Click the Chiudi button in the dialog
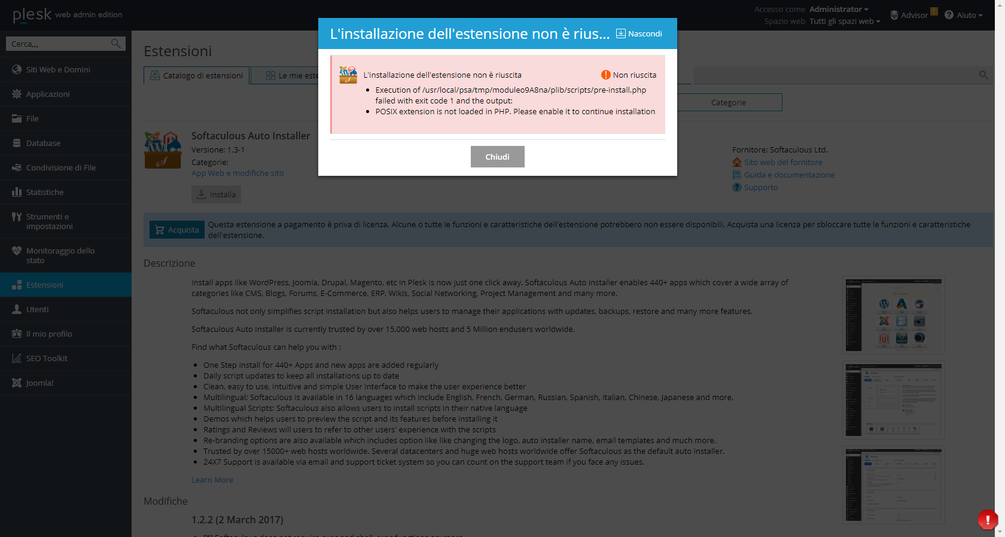 click(497, 157)
